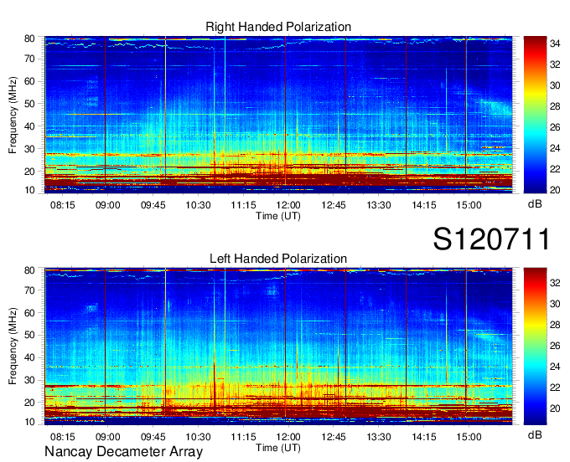Click the 'Time (UT)' label under bottom plot
The width and height of the screenshot is (570, 462).
(x=278, y=448)
